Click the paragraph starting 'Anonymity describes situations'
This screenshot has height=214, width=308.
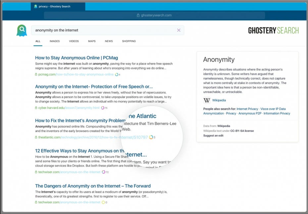[x=245, y=81]
